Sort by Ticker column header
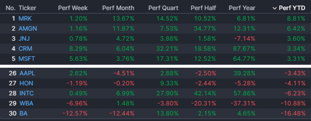This screenshot has width=311, height=121. pyautogui.click(x=27, y=8)
